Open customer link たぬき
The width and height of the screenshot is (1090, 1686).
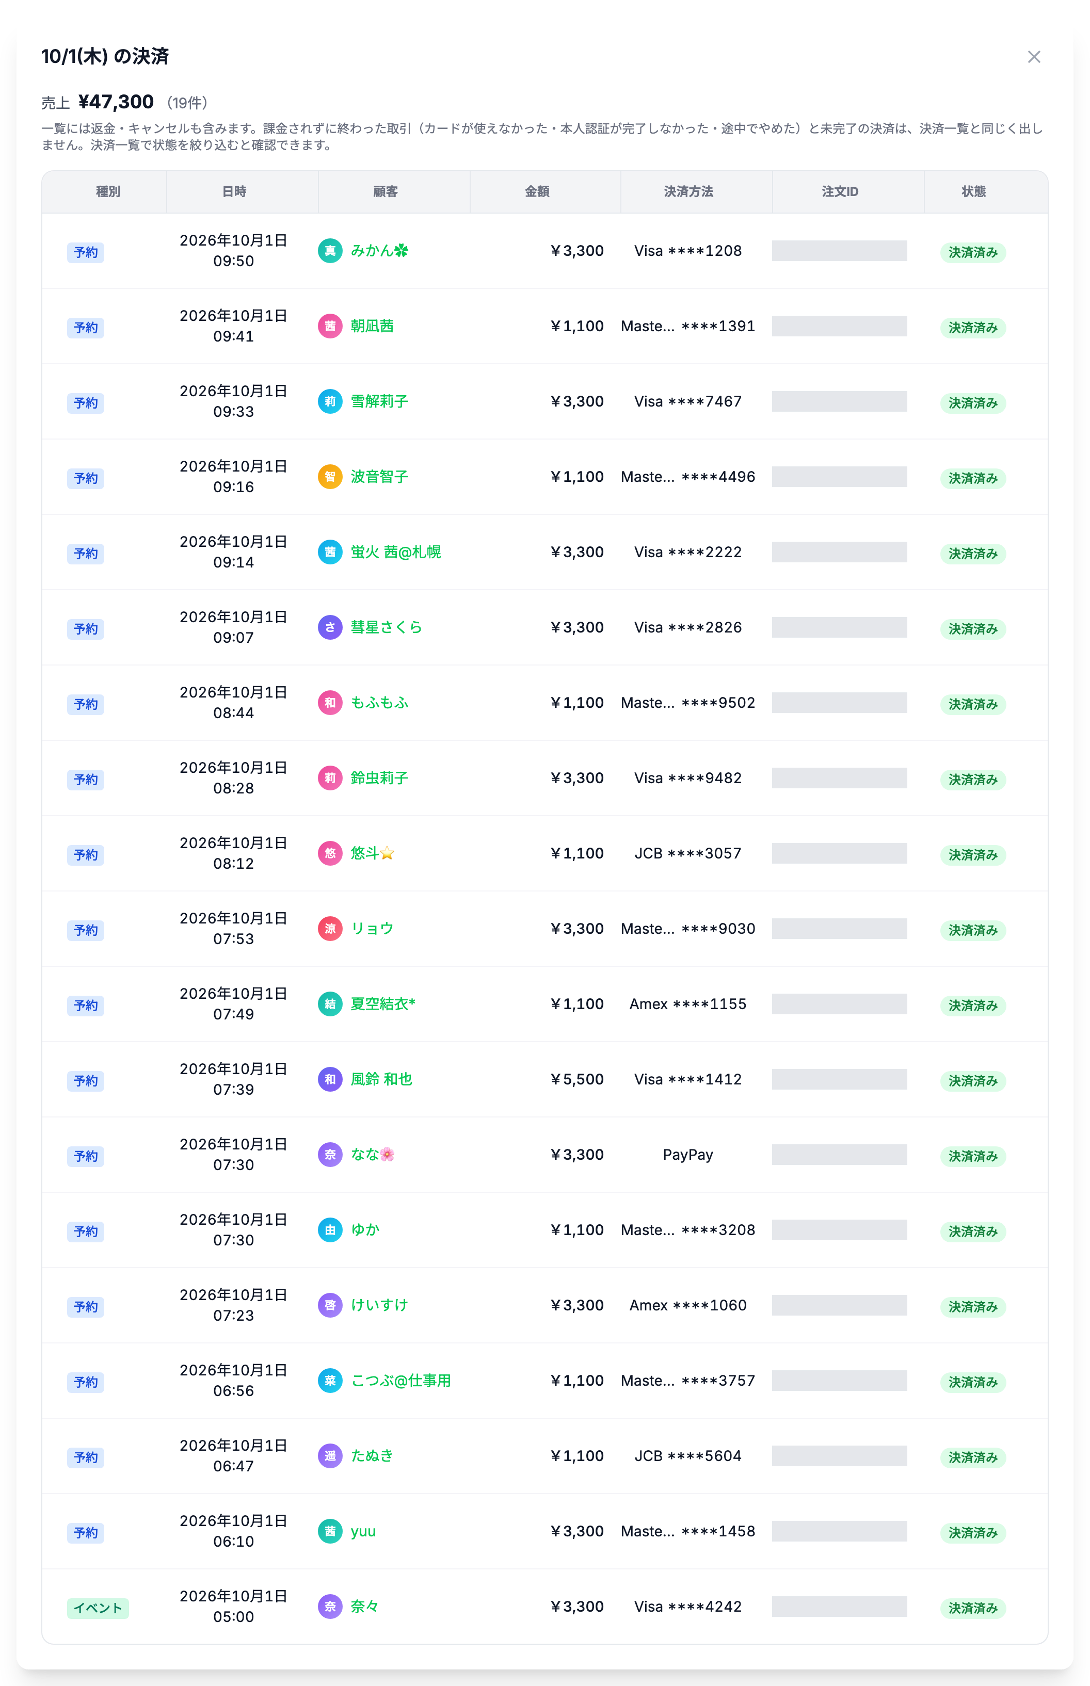[372, 1456]
